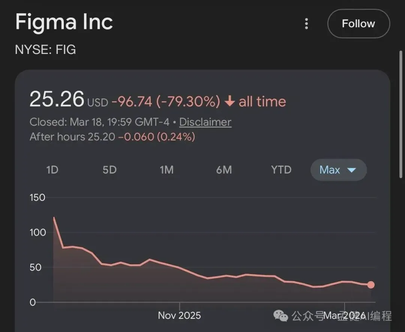
Task: Switch to the 5D range
Action: [109, 170]
